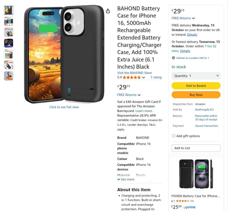228x211 pixels.
Task: Click the share icon beside product image
Action: pos(108,11)
